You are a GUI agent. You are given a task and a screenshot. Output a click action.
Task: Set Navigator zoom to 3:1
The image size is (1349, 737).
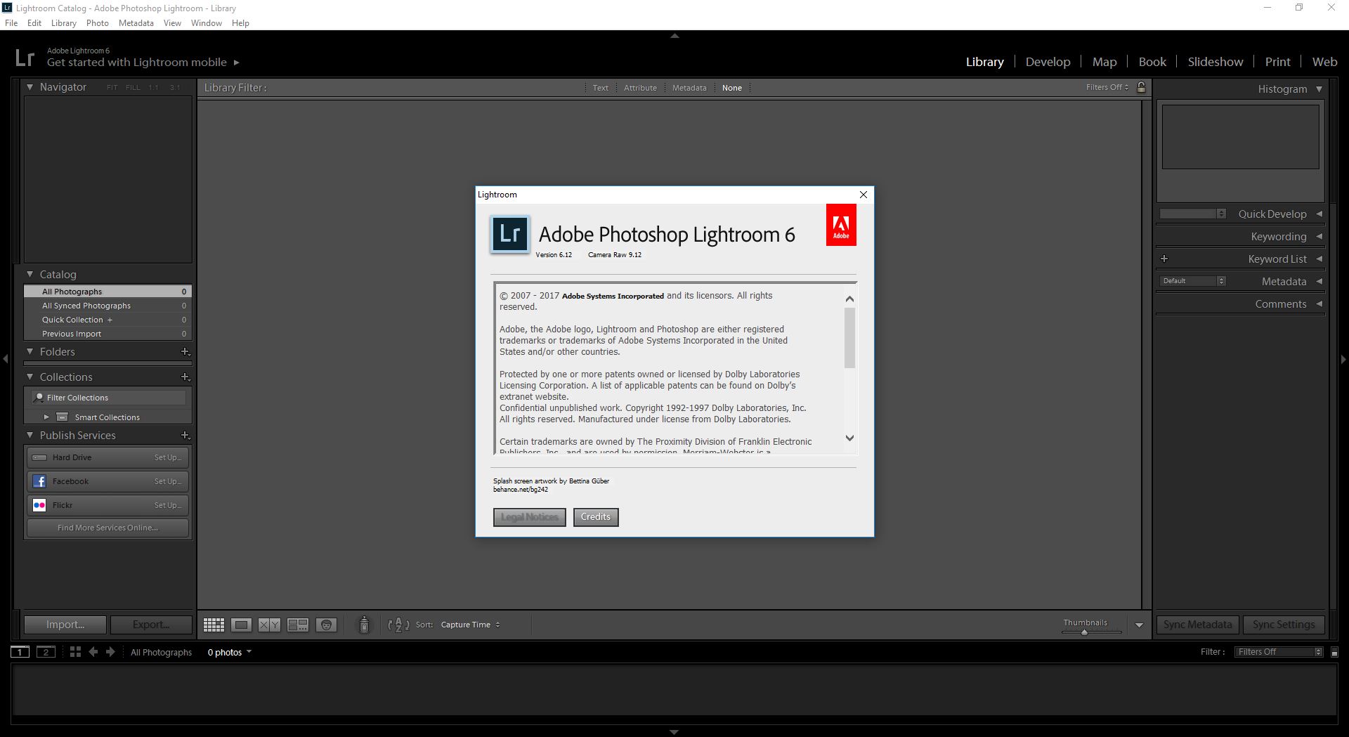click(175, 87)
